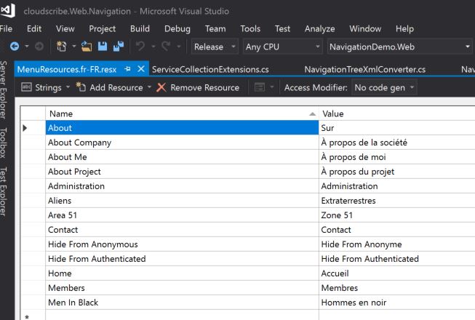Open the Toolbox side panel tab
This screenshot has height=320, width=475.
(4, 143)
